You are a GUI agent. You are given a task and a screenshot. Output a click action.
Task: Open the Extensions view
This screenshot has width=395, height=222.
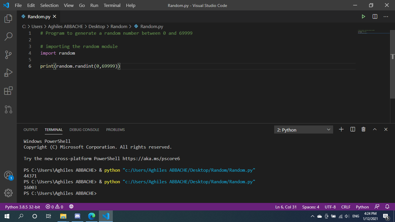click(8, 91)
